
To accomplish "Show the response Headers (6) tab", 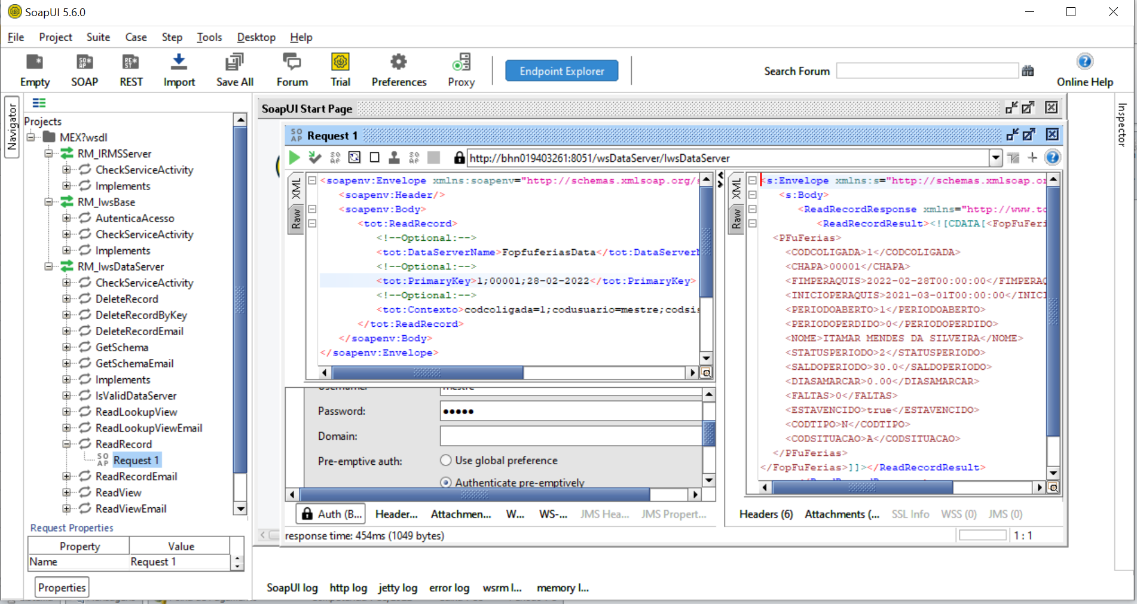I will [766, 514].
